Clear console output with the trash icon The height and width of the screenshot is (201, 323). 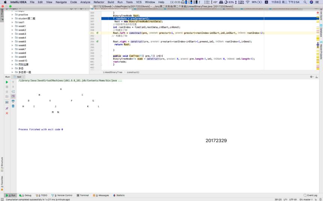click(x=13, y=106)
